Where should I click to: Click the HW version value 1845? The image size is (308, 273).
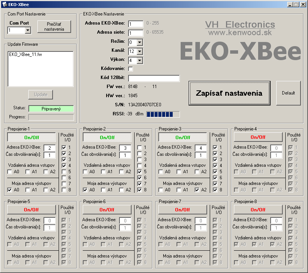133,96
